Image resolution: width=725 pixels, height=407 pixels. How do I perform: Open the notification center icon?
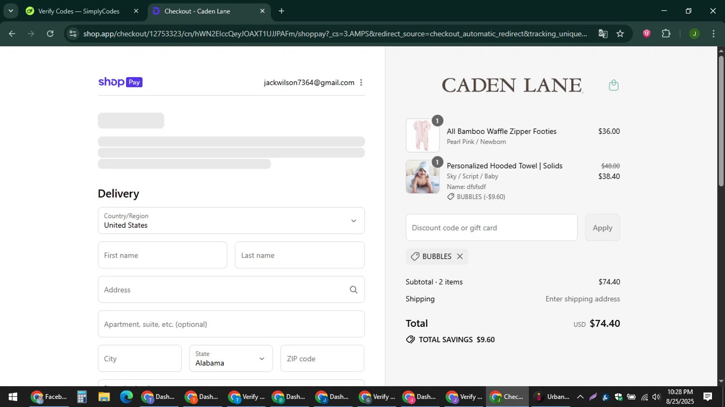708,397
